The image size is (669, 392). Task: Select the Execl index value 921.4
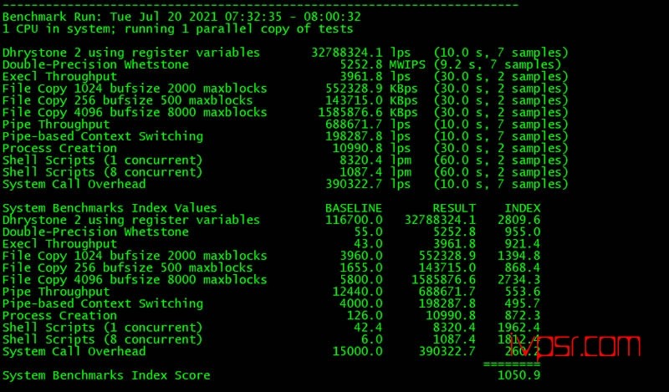click(523, 244)
